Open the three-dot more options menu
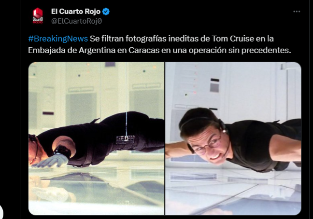313x219 pixels. tap(297, 12)
